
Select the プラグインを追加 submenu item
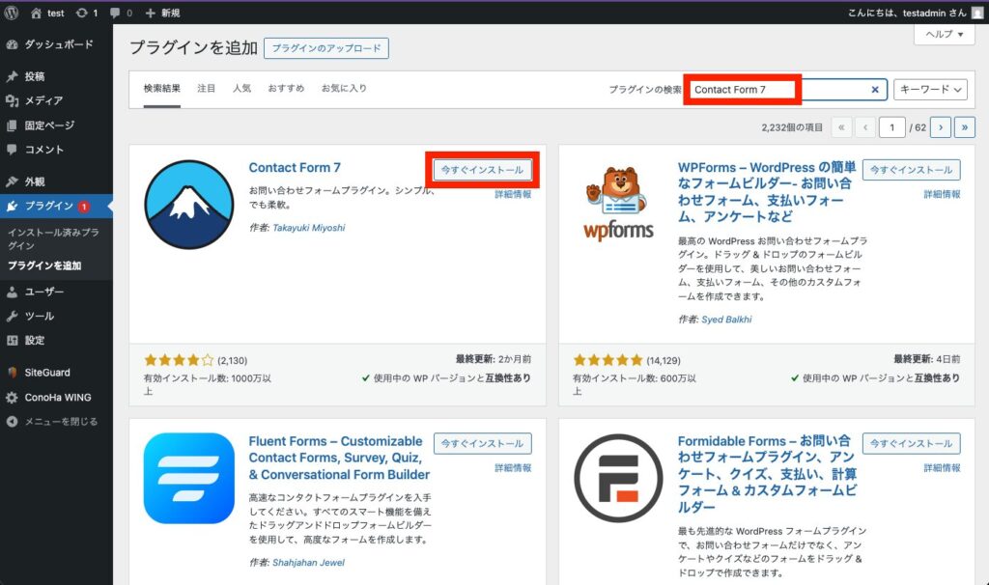pos(44,265)
